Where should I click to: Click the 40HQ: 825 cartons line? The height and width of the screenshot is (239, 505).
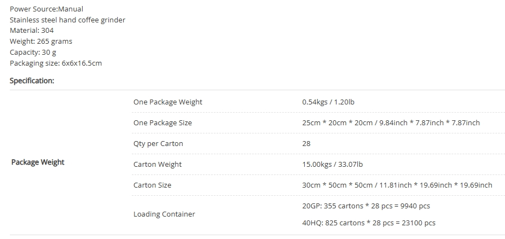click(369, 223)
